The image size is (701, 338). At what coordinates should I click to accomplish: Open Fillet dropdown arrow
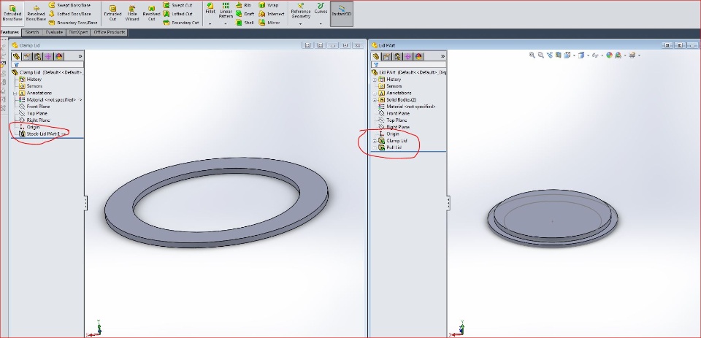point(210,23)
